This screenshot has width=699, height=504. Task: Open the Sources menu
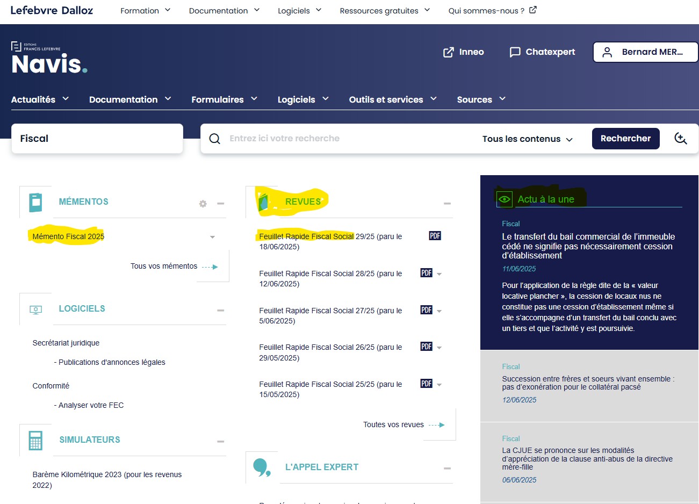(x=481, y=99)
